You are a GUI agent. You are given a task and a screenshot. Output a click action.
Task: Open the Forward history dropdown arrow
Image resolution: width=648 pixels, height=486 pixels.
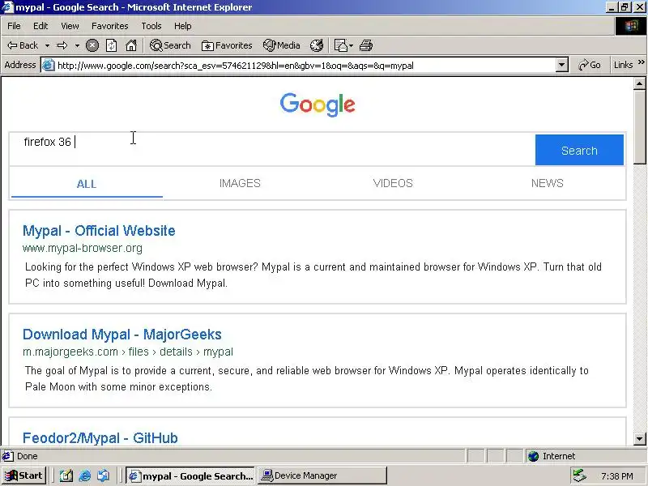77,45
